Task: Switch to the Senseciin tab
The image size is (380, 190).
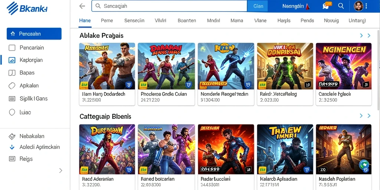Action: pyautogui.click(x=134, y=21)
